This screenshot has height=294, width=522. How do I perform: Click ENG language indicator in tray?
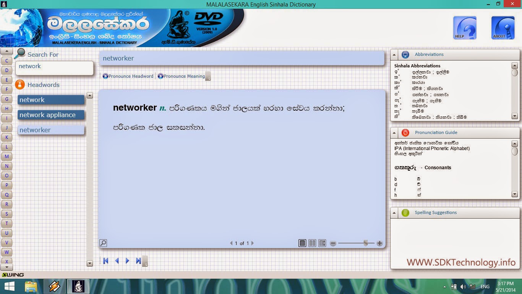coord(485,286)
